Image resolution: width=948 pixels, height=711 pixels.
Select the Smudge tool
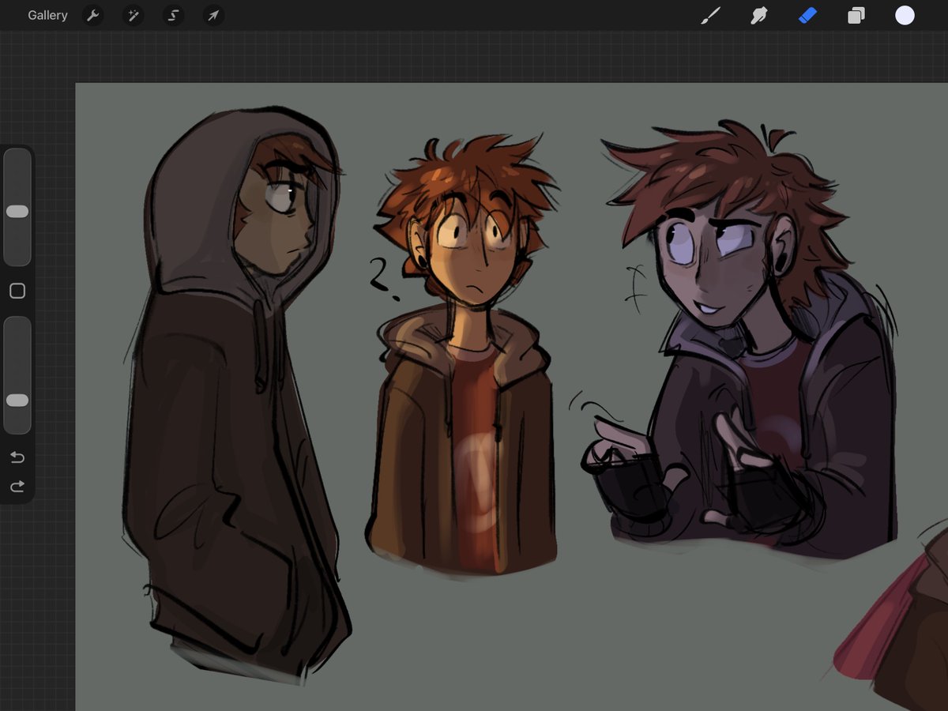tap(759, 16)
